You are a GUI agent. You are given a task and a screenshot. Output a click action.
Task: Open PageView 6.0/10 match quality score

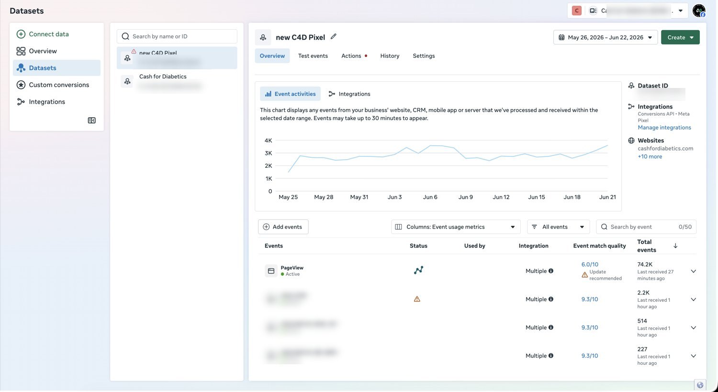click(x=590, y=264)
